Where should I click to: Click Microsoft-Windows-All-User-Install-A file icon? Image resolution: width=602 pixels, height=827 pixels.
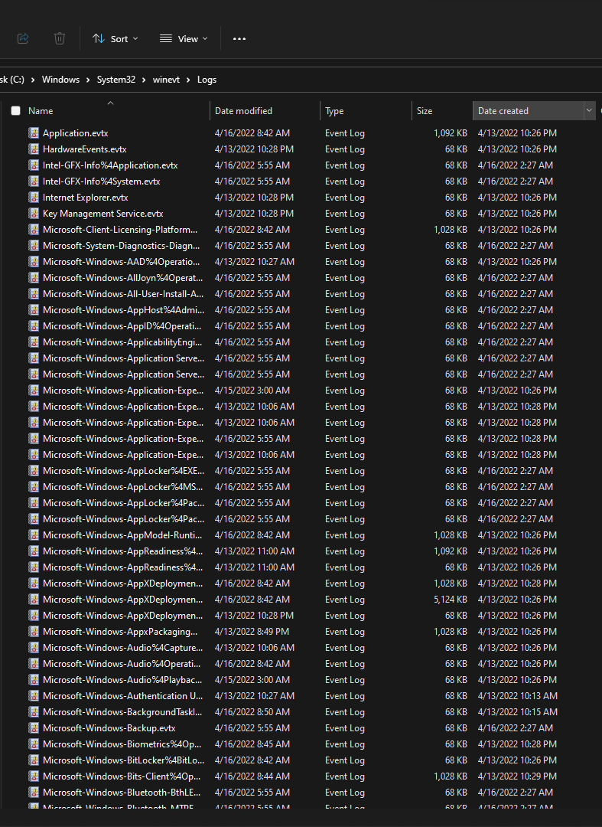tap(34, 294)
